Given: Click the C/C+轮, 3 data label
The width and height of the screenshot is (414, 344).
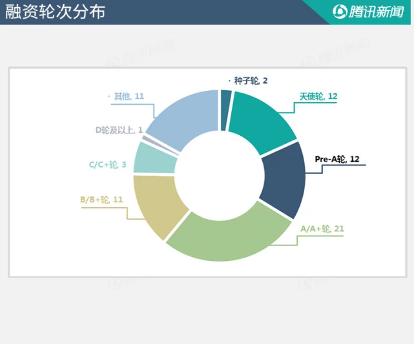Looking at the screenshot, I should [x=107, y=165].
